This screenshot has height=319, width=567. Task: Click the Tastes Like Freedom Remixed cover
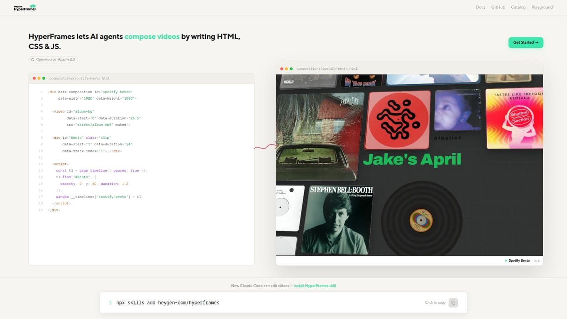tap(515, 118)
